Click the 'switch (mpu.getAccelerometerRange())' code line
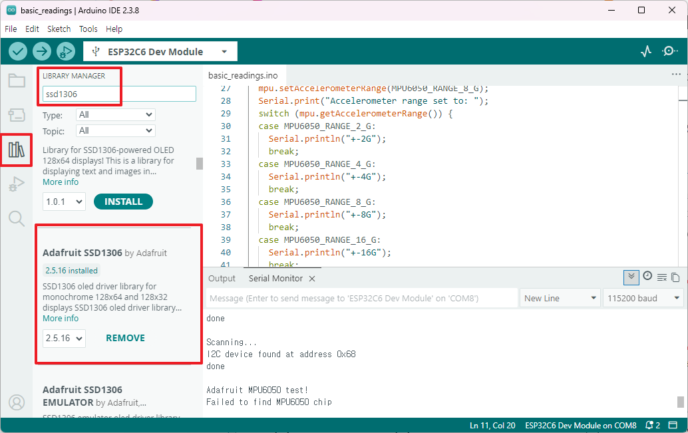The image size is (688, 433). click(x=355, y=114)
